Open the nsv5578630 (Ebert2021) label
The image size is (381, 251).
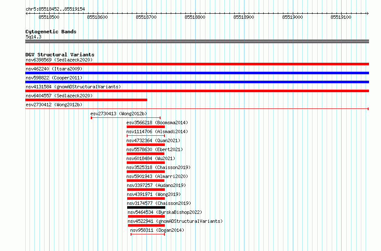pos(155,149)
